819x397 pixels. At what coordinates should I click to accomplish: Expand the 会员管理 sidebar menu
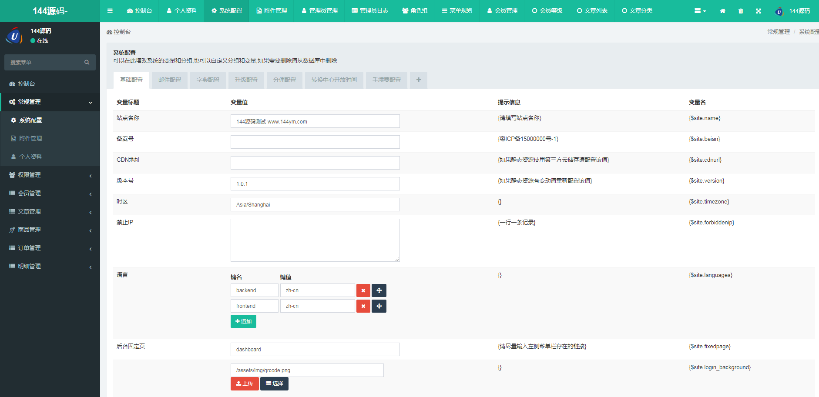[x=50, y=193]
